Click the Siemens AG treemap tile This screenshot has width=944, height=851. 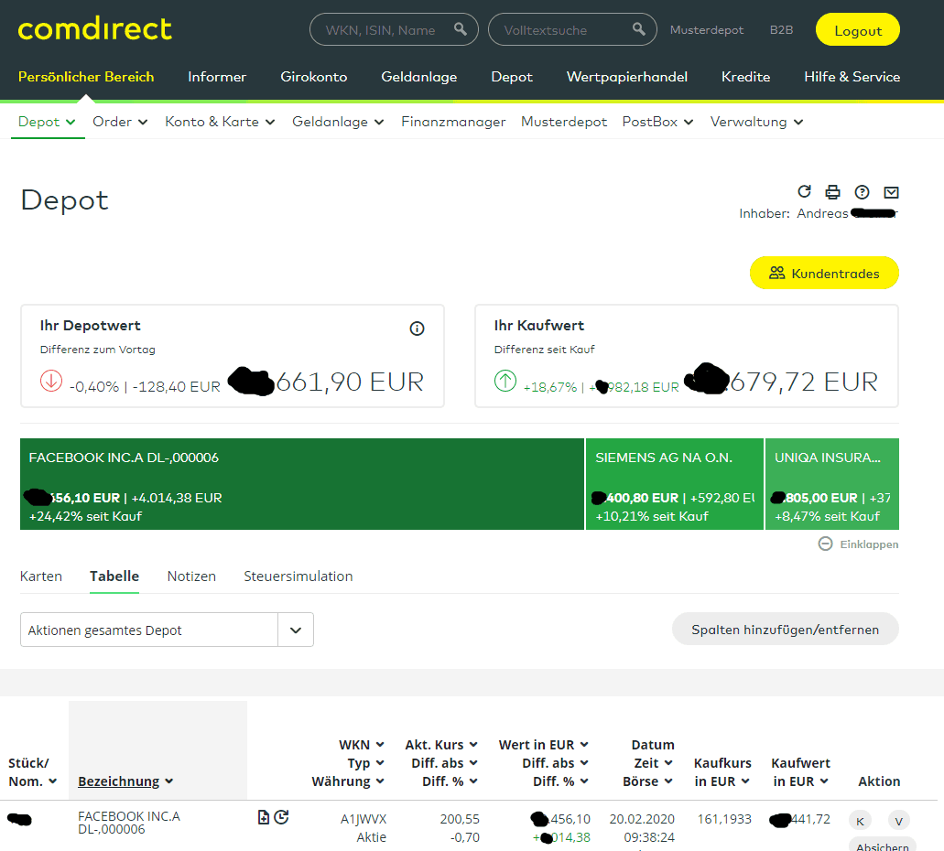674,484
